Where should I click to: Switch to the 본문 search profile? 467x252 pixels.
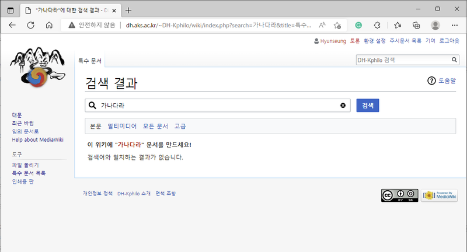click(x=96, y=126)
